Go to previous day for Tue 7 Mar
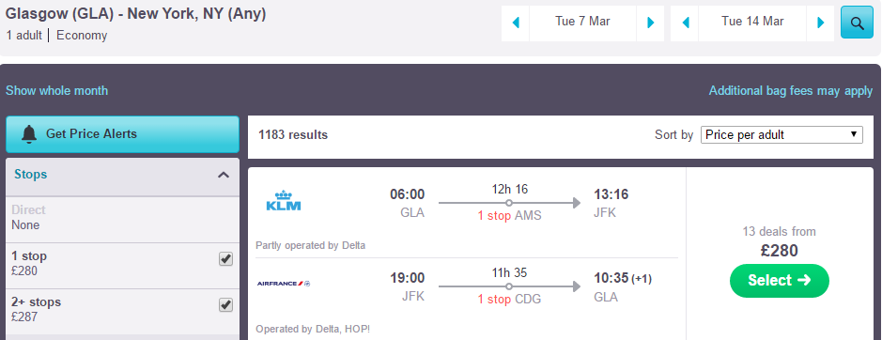Viewport: 882px width, 340px height. [x=516, y=23]
